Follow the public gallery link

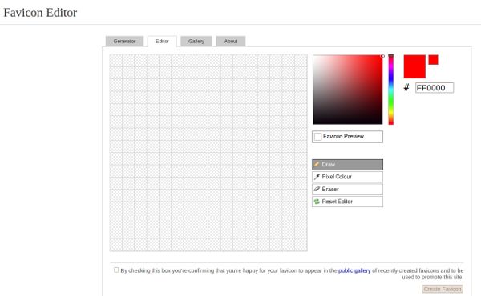tap(354, 270)
